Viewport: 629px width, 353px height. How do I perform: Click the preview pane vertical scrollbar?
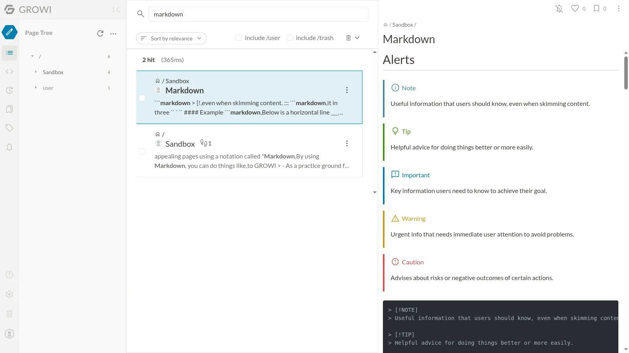(626, 73)
